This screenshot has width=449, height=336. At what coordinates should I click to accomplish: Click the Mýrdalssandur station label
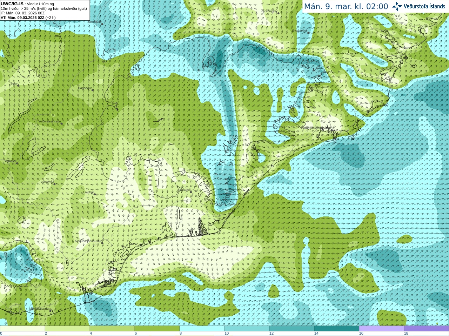(x=40, y=309)
